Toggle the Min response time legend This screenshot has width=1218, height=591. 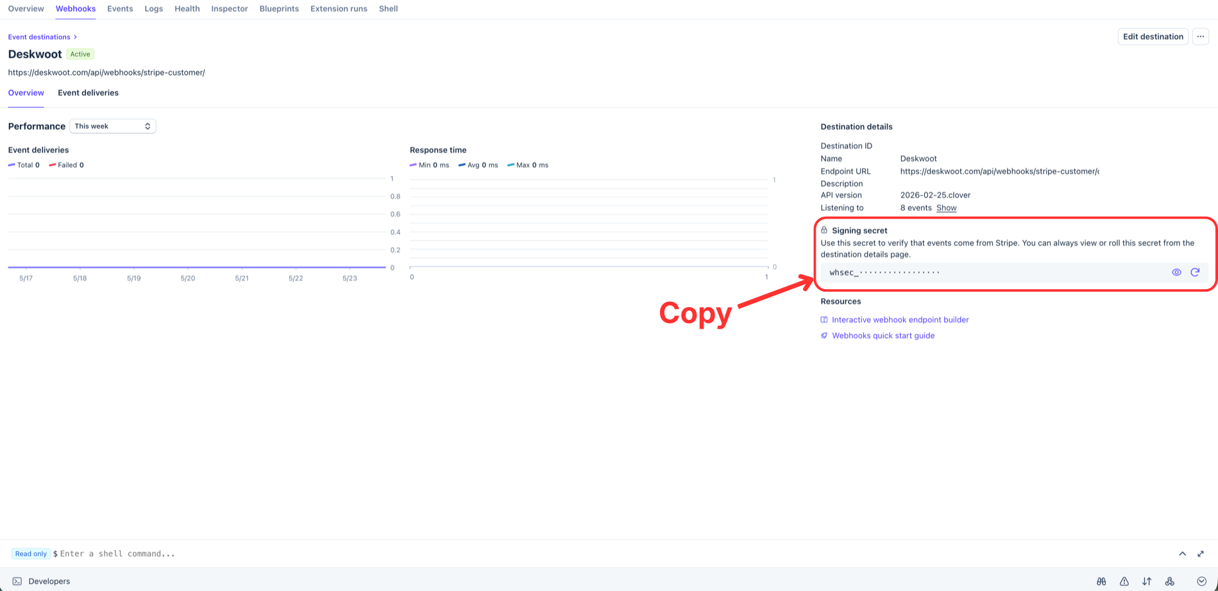(x=430, y=165)
